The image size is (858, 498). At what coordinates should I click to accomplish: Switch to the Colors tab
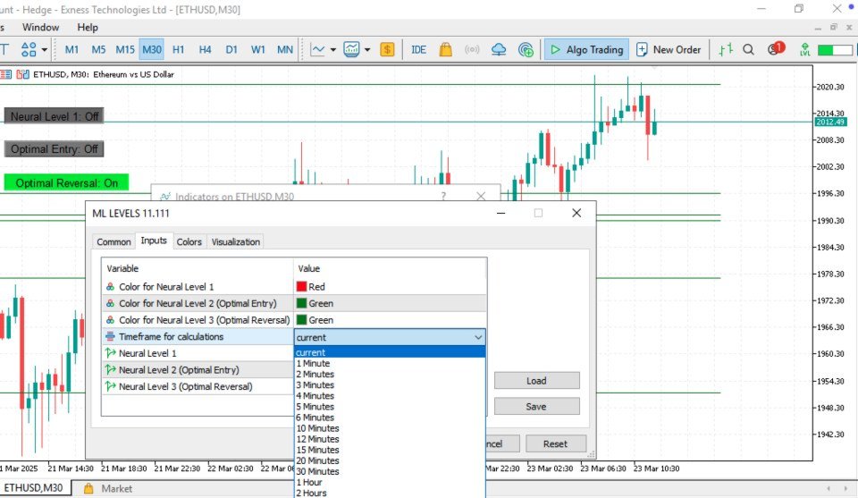click(x=189, y=242)
